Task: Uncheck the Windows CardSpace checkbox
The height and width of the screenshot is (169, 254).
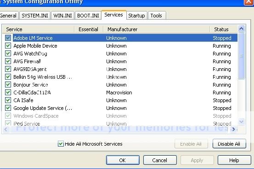Action: tap(8, 116)
